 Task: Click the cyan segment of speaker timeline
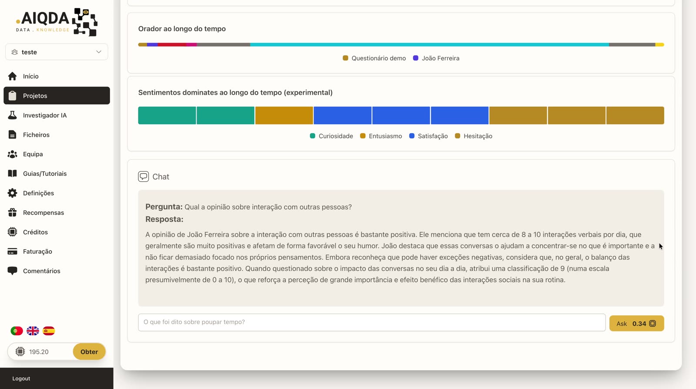click(x=429, y=45)
